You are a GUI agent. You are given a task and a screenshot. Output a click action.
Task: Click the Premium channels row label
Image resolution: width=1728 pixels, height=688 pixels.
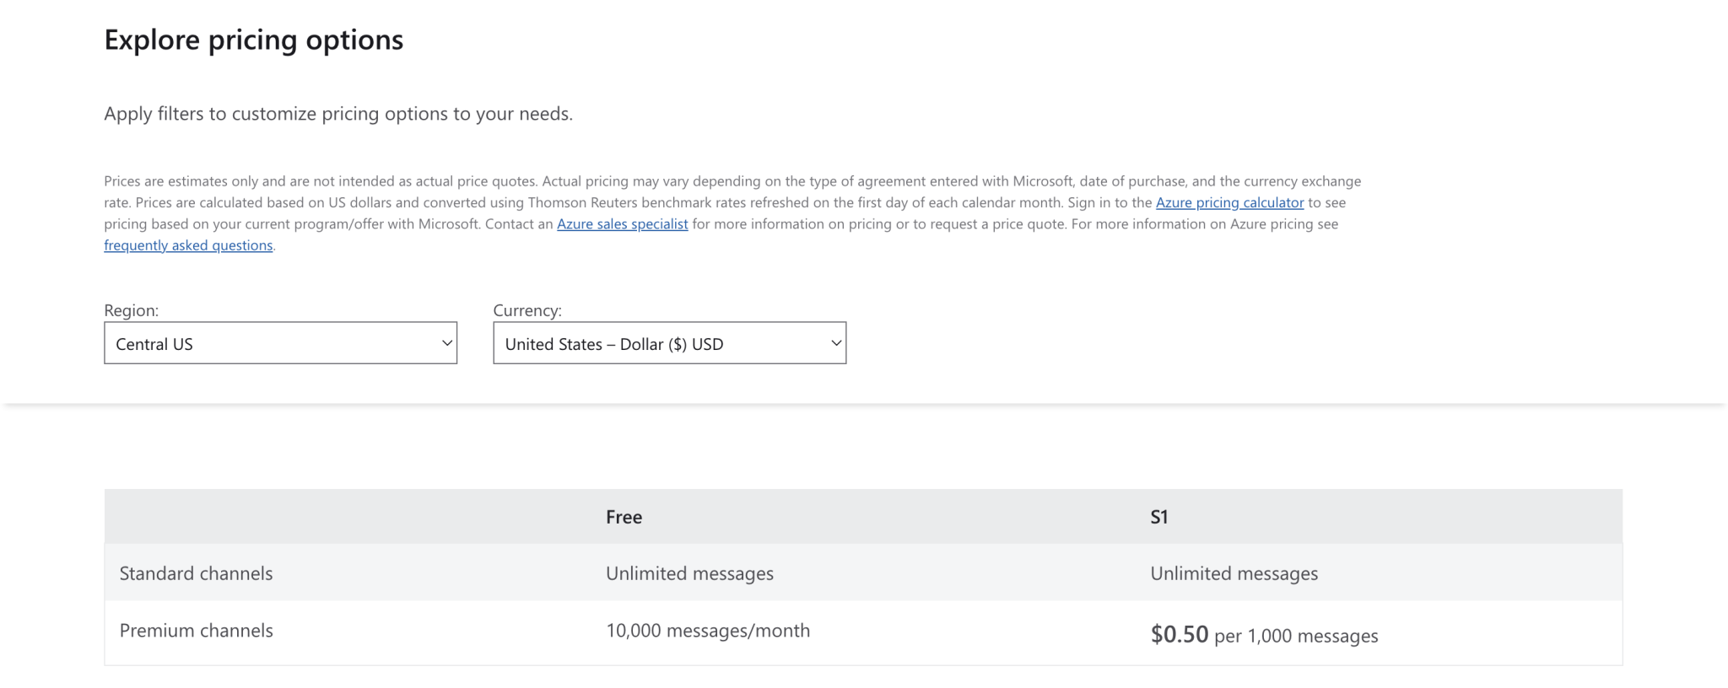[x=196, y=631]
